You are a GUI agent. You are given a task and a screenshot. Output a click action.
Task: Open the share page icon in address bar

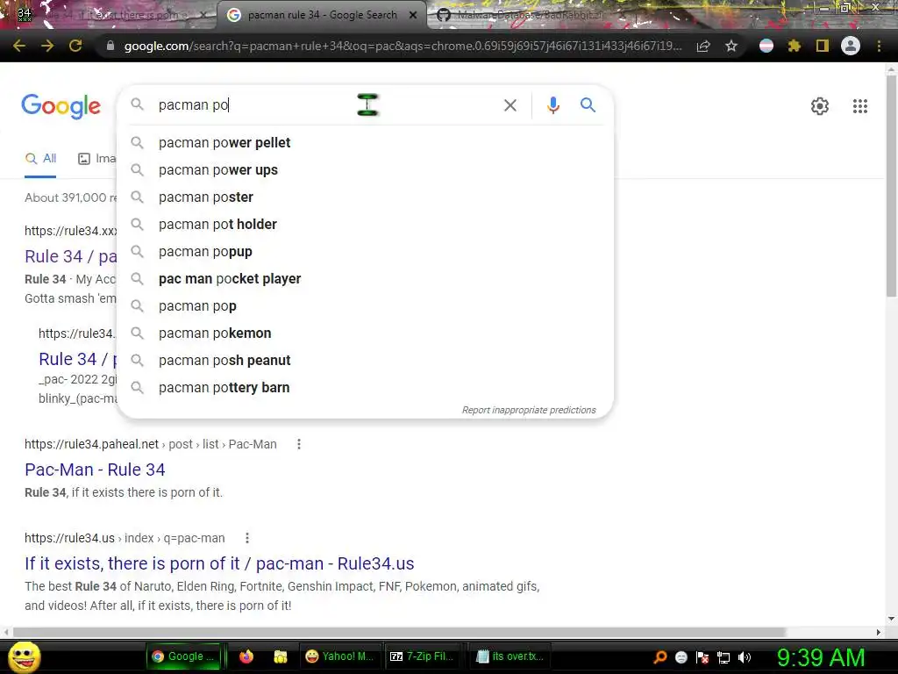click(703, 47)
